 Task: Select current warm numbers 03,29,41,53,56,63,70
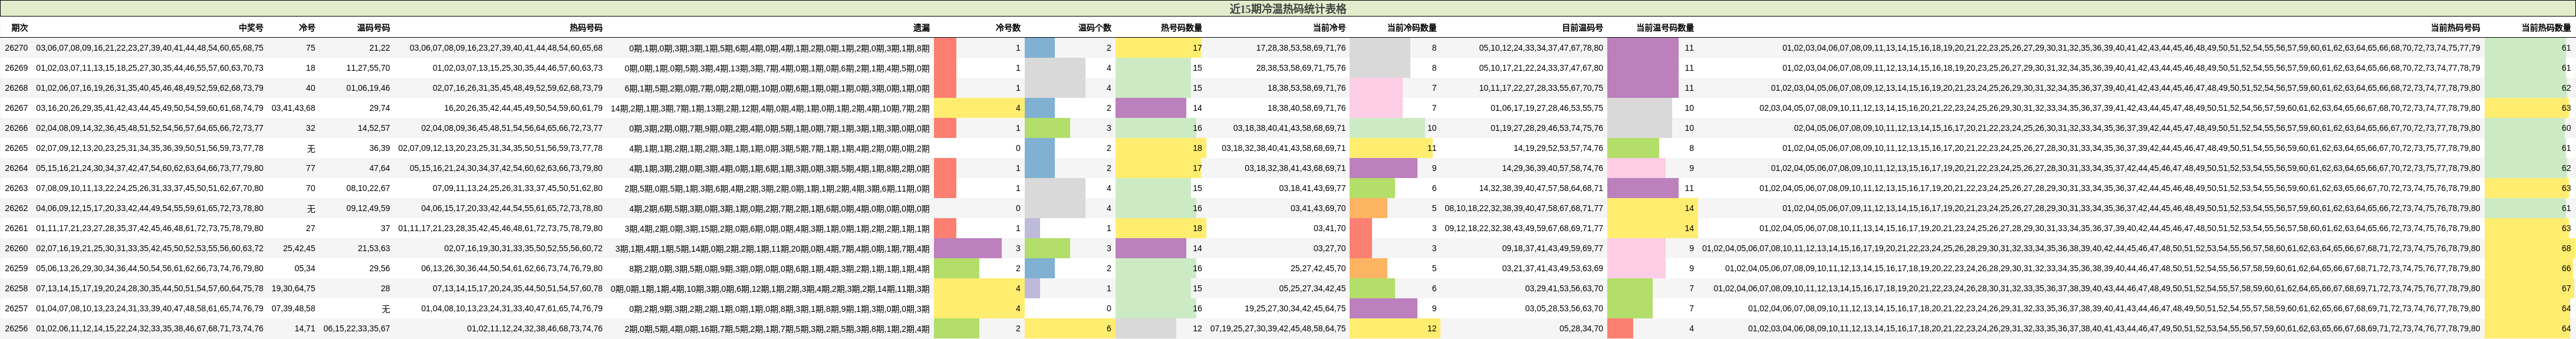pos(1564,288)
